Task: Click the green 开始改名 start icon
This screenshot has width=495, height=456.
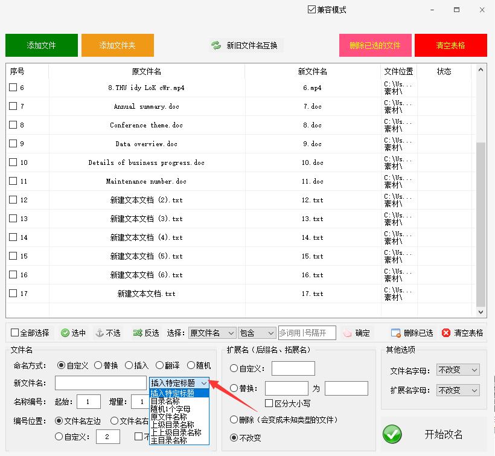Action: 392,434
